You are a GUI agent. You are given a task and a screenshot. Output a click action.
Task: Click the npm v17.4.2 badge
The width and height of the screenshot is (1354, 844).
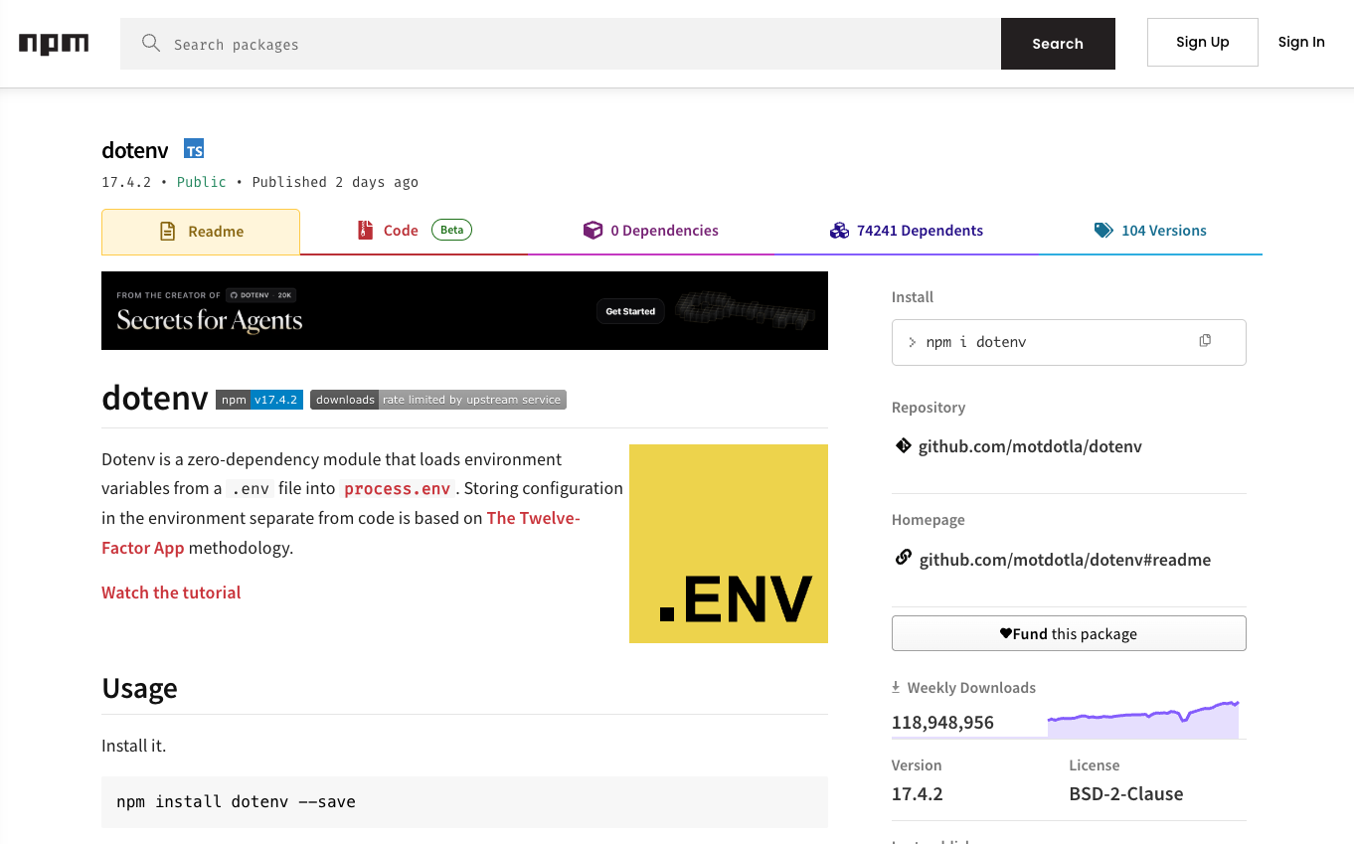(x=259, y=400)
